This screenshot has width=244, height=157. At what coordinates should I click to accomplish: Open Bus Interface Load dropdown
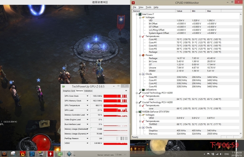(87, 125)
